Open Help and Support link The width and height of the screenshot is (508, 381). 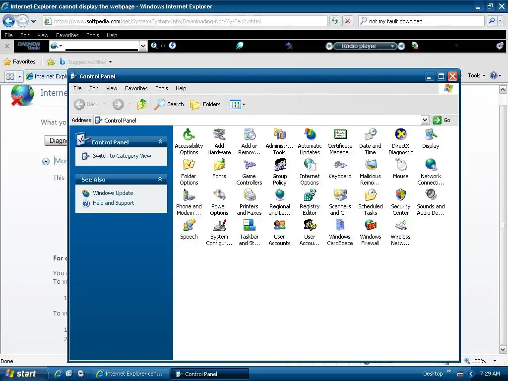(x=113, y=203)
